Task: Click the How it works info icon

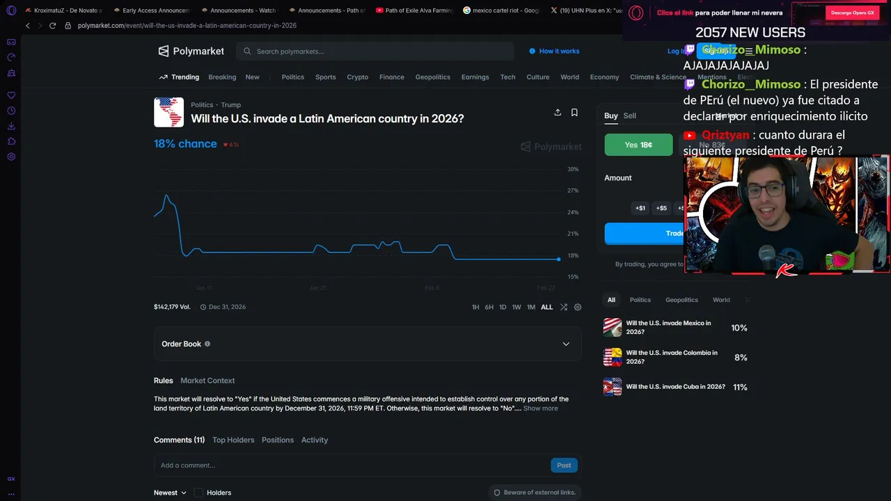Action: pyautogui.click(x=533, y=51)
